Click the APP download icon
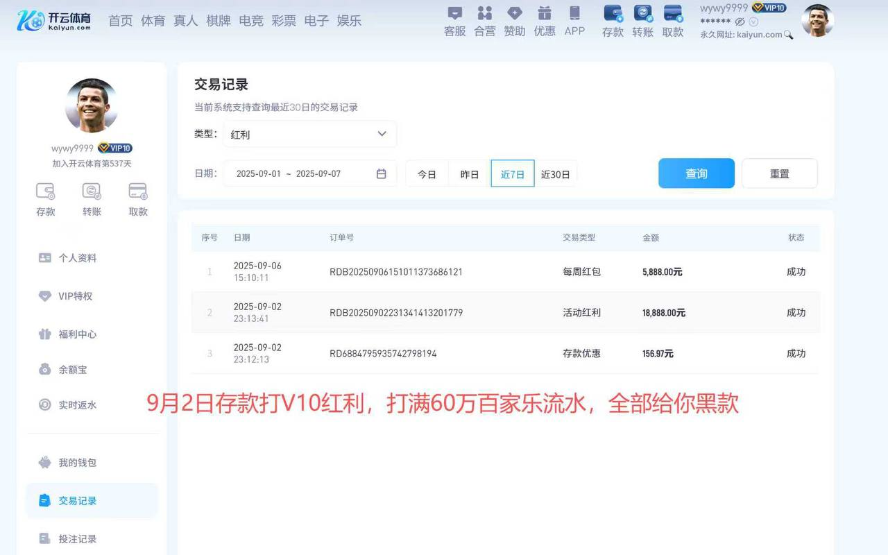This screenshot has height=555, width=888. point(574,19)
